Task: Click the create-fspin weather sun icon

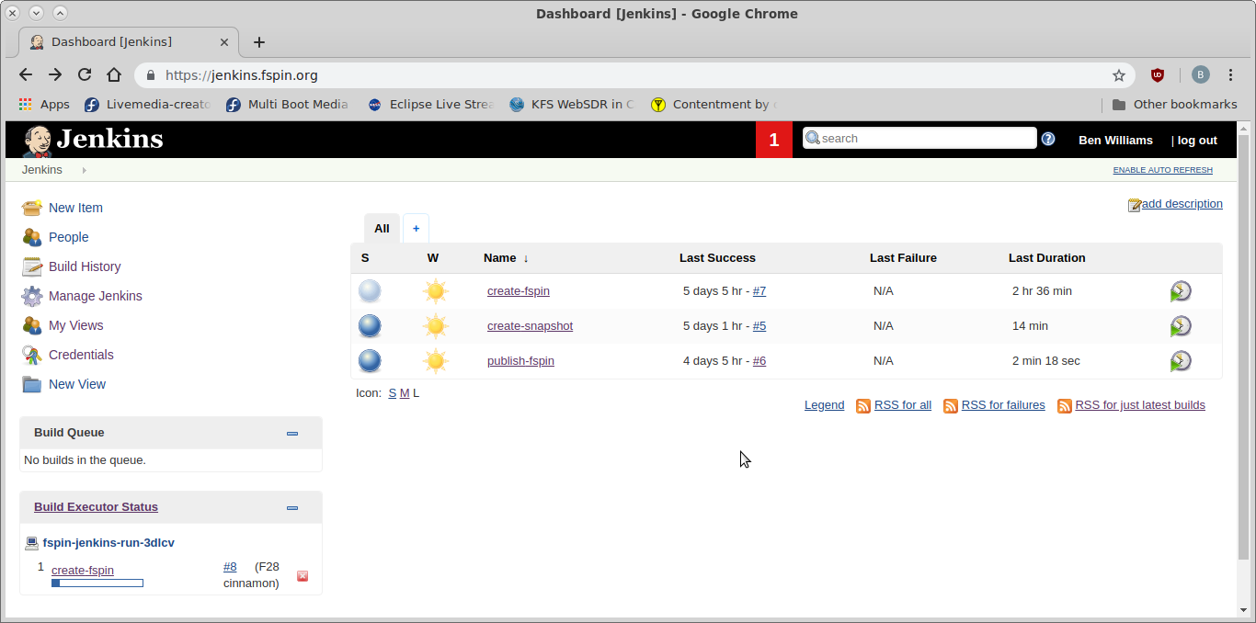Action: [x=436, y=291]
